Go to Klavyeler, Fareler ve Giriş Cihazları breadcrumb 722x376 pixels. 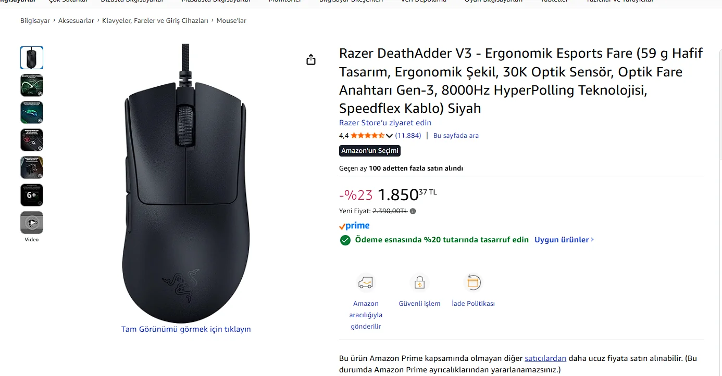click(x=155, y=21)
